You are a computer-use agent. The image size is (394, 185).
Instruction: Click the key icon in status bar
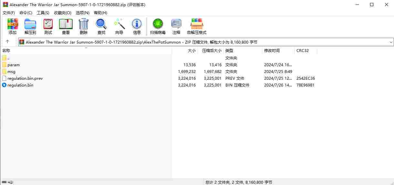click(10, 182)
